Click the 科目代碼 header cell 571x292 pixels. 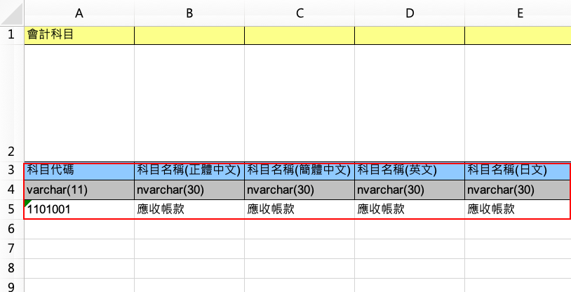point(79,170)
